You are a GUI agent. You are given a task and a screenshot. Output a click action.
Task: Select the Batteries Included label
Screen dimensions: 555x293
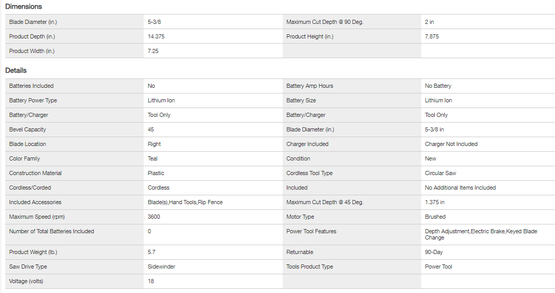(31, 86)
